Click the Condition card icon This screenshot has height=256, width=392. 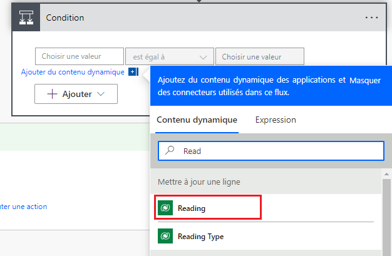pyautogui.click(x=26, y=18)
